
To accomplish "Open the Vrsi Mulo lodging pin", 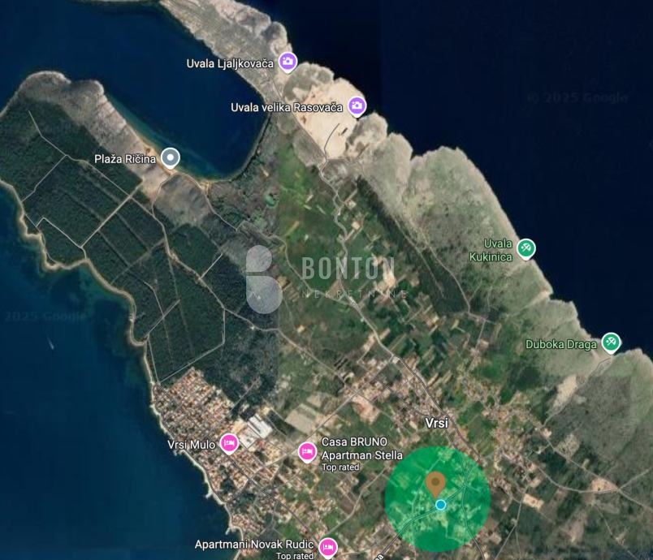I will pyautogui.click(x=229, y=443).
